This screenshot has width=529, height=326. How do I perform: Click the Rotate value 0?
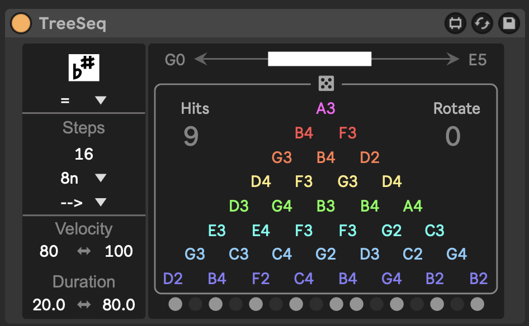click(x=452, y=137)
